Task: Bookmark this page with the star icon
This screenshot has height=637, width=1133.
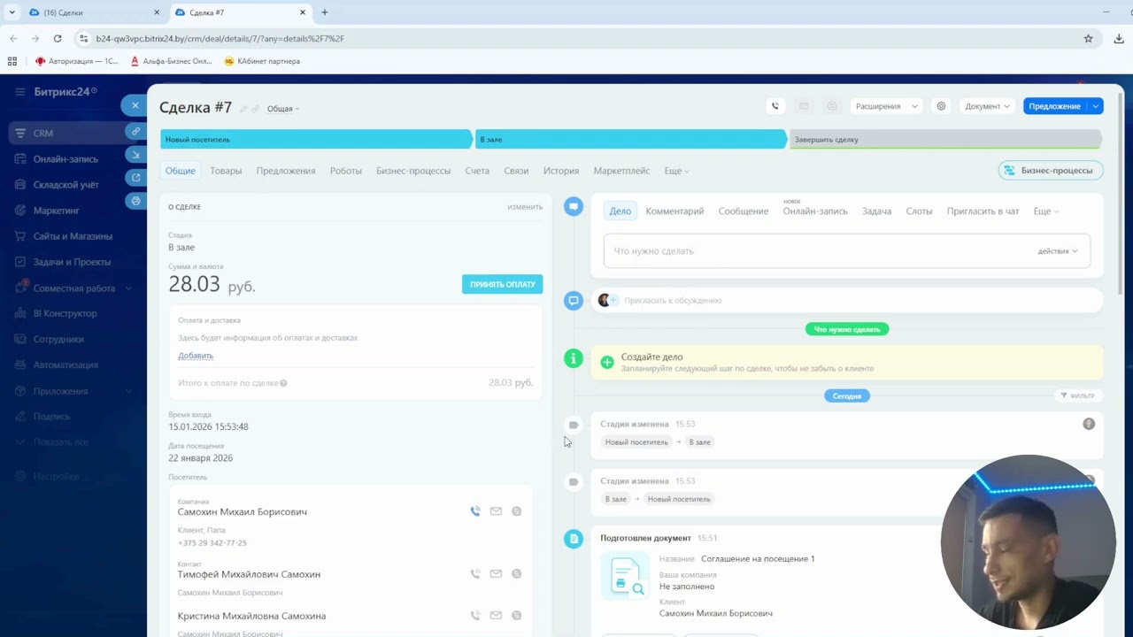Action: 1088,39
